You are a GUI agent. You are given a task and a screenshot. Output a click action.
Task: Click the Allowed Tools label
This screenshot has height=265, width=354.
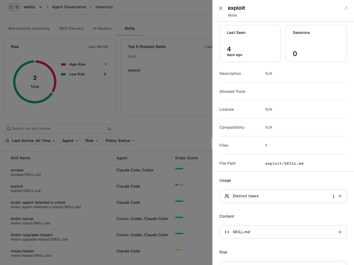coord(232,92)
